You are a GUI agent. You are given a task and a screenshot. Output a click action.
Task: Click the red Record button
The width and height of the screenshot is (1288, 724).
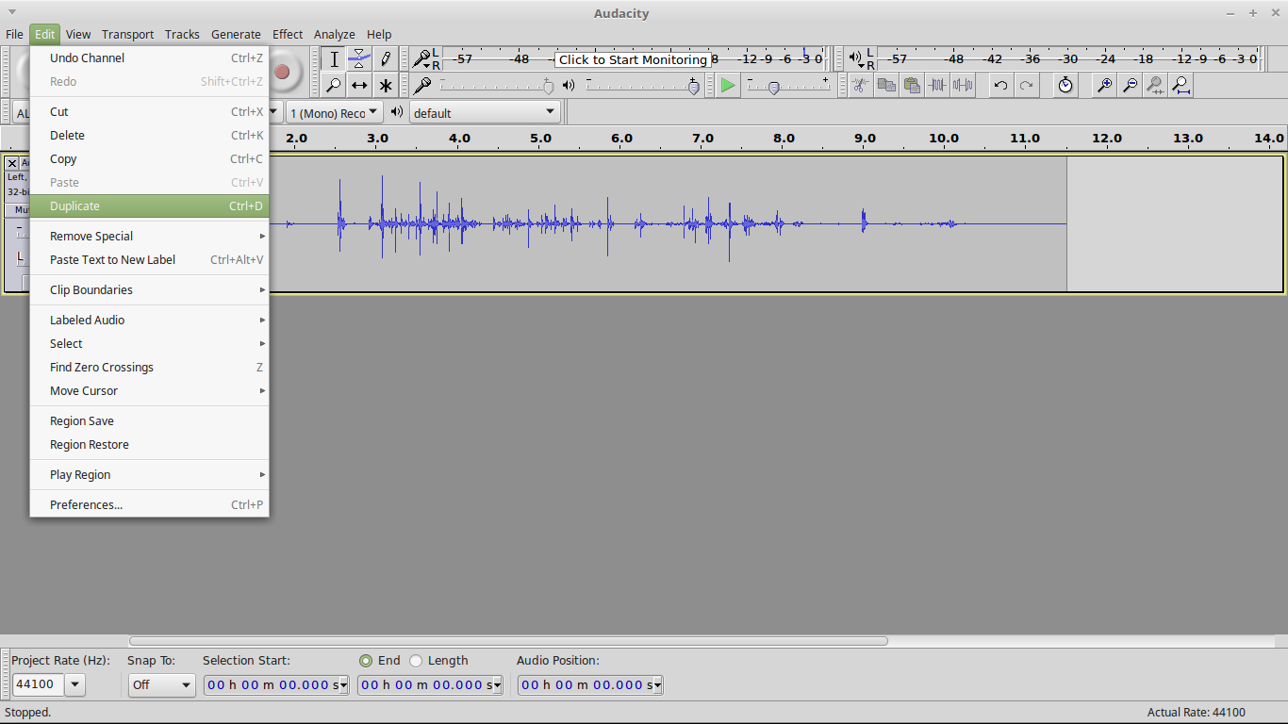282,72
